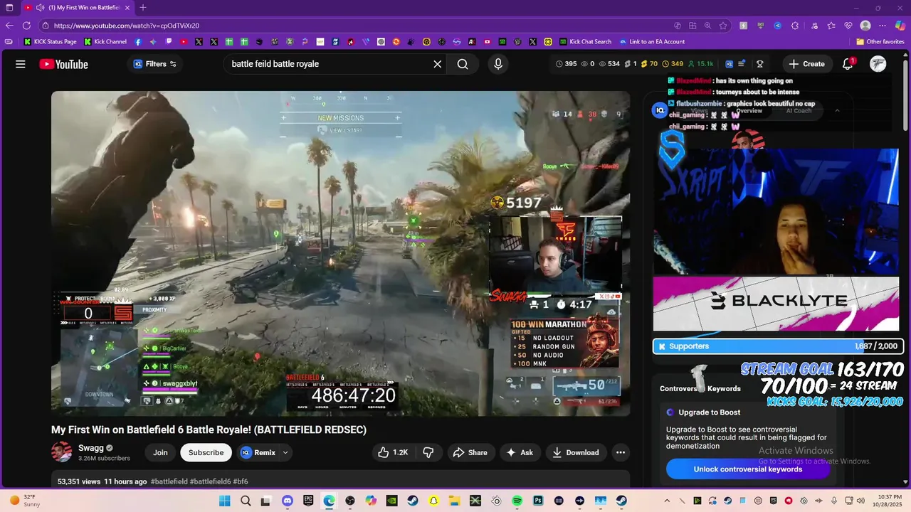The image size is (911, 512).
Task: Subscribe to the Swagg channel
Action: (206, 452)
